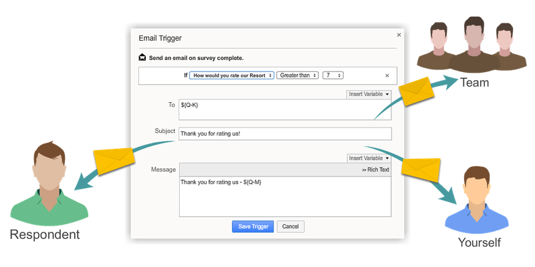Click the Subject text field

[x=284, y=133]
